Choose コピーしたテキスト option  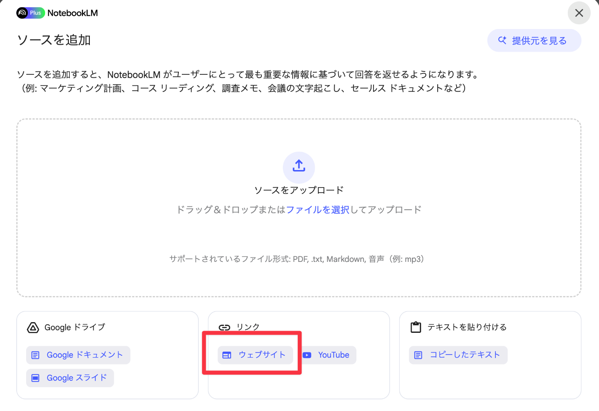(x=458, y=355)
